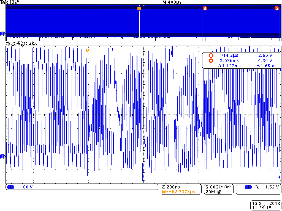Viewport: 282px width, 211px height.
Task: Click the zoom factor 2kX label
Action: [21, 43]
